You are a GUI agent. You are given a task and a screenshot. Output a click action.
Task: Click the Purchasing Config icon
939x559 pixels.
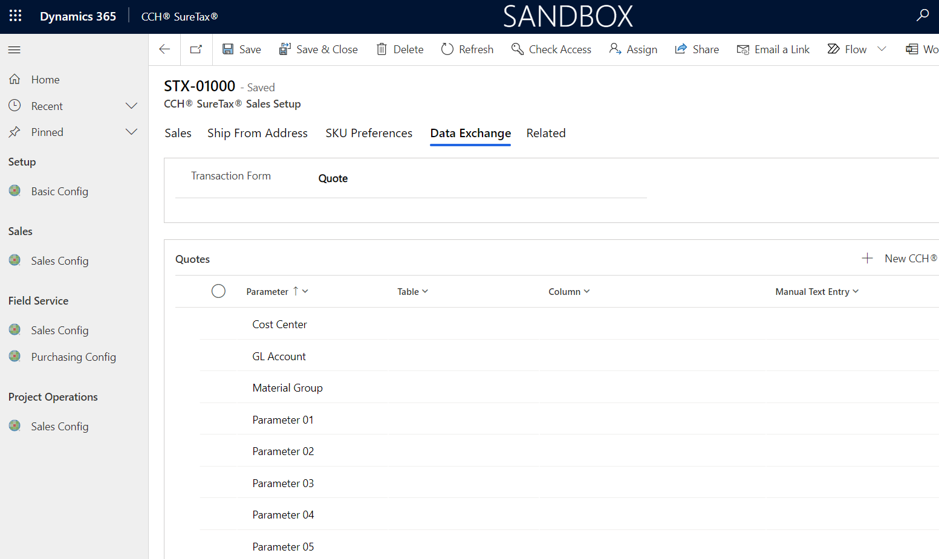tap(15, 357)
